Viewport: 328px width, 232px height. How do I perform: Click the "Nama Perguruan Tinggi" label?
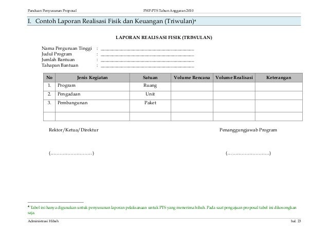point(67,48)
